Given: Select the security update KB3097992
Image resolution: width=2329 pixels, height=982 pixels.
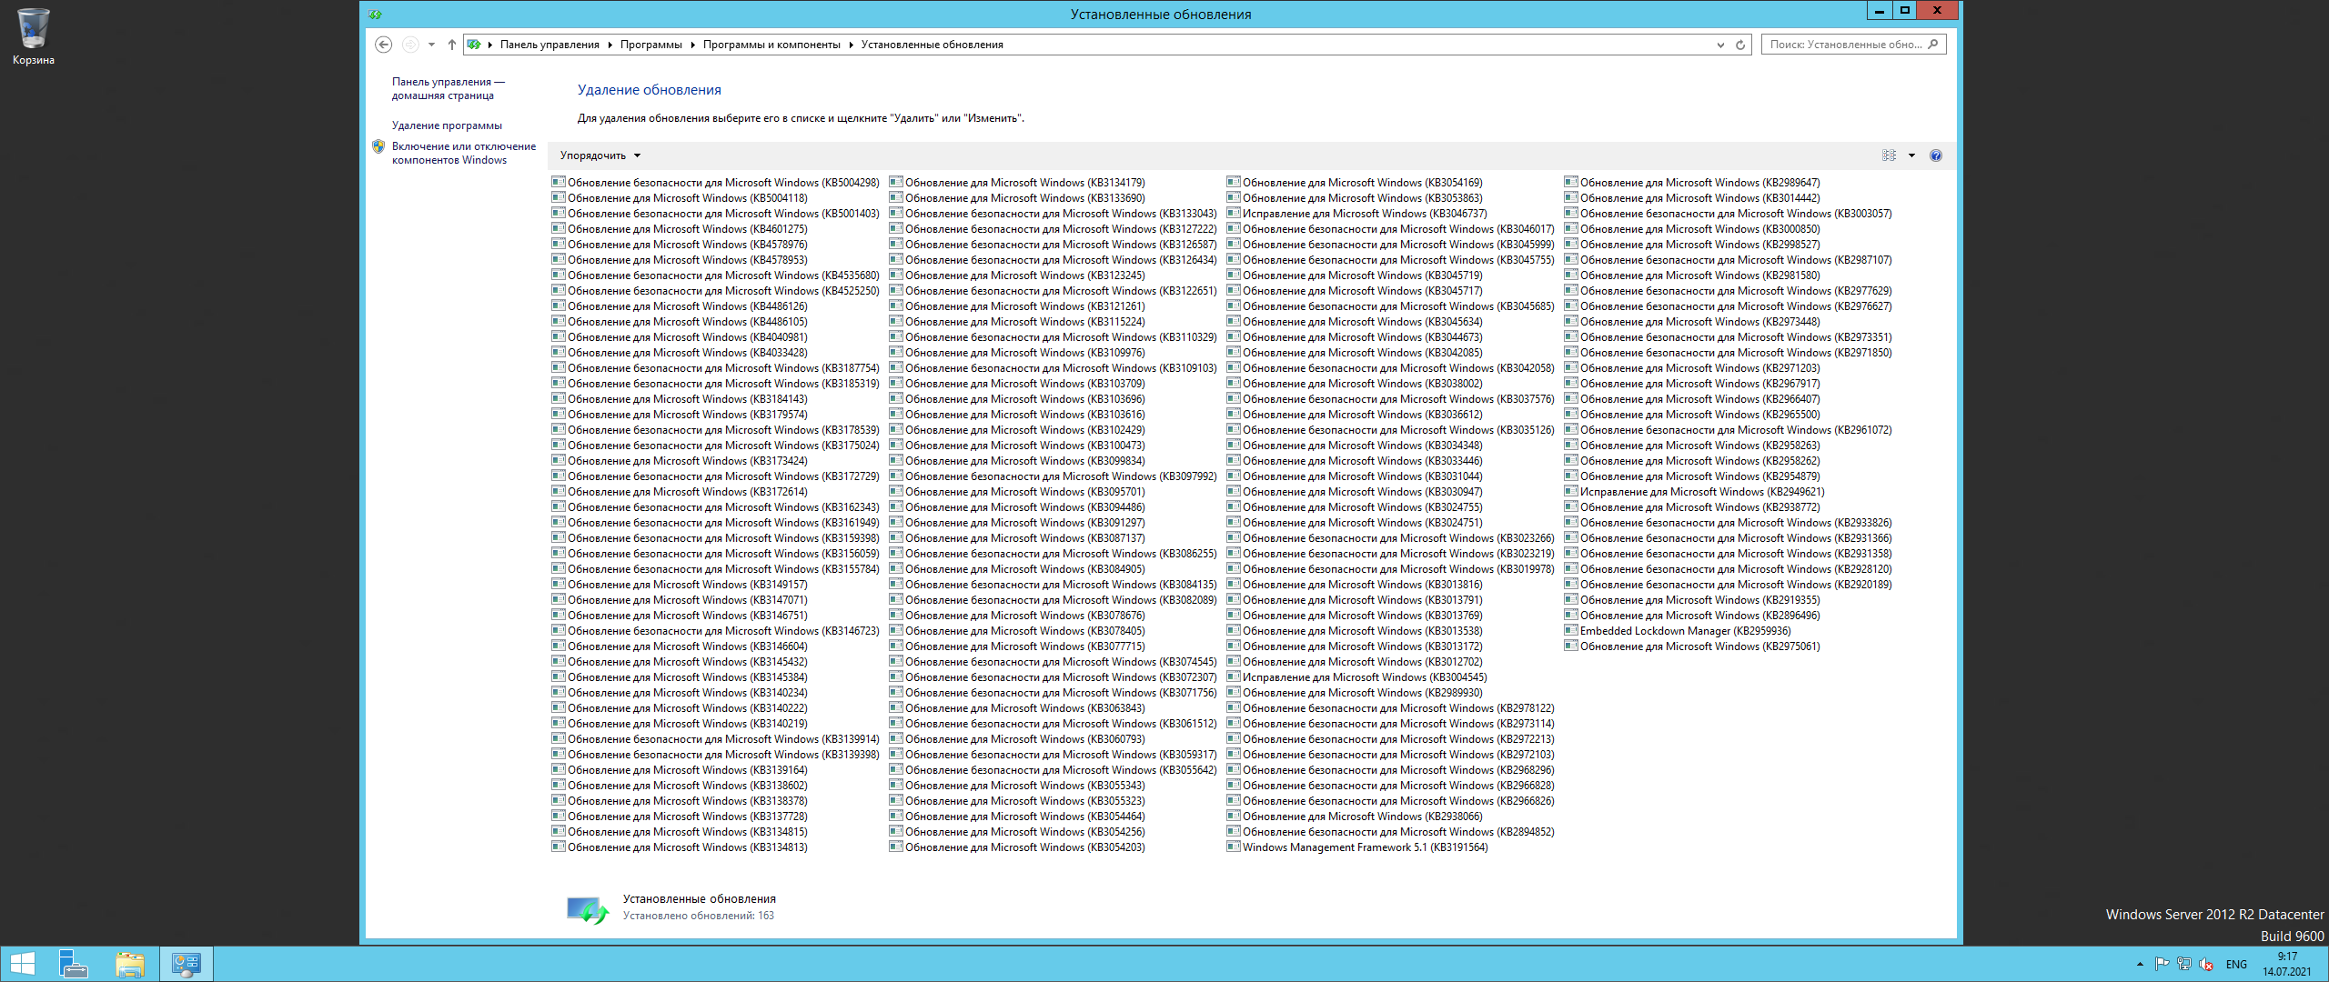Looking at the screenshot, I should [1054, 476].
